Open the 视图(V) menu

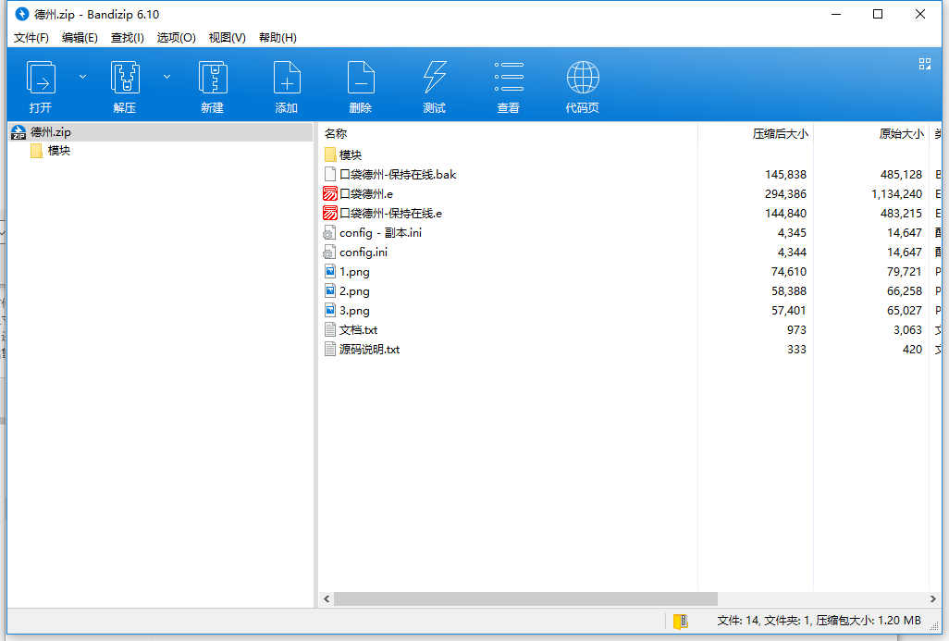coord(227,38)
